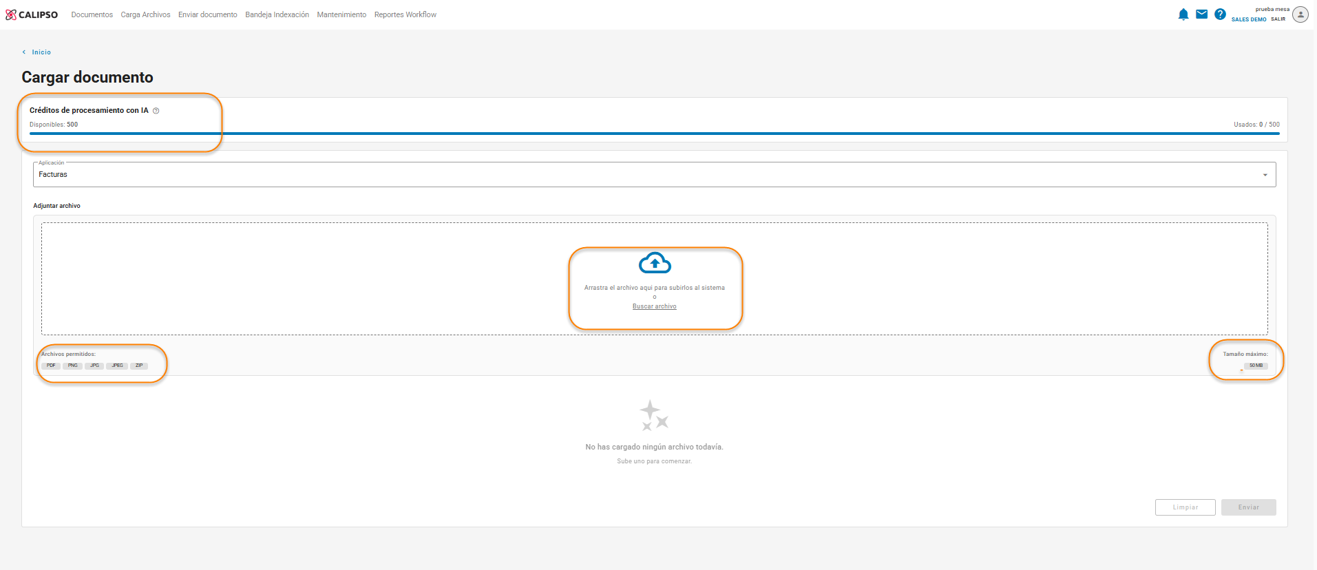This screenshot has height=570, width=1317.
Task: Click the credits info help icon
Action: click(x=156, y=111)
